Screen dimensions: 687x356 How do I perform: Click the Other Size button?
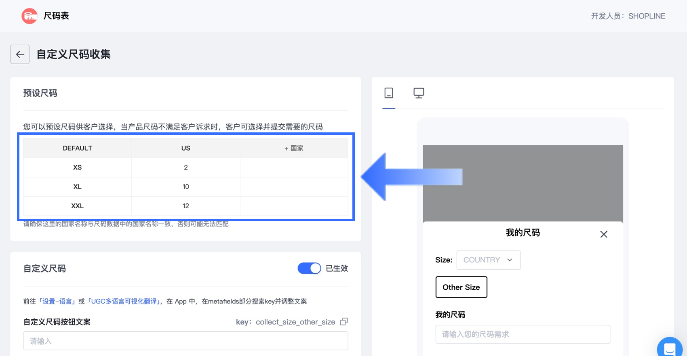[x=461, y=287]
